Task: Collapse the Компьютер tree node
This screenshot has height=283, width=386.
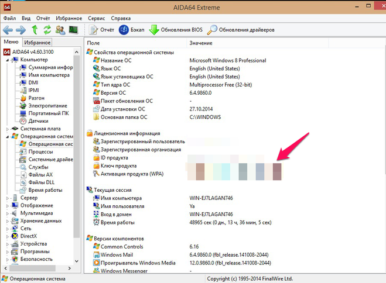Action: (8, 60)
